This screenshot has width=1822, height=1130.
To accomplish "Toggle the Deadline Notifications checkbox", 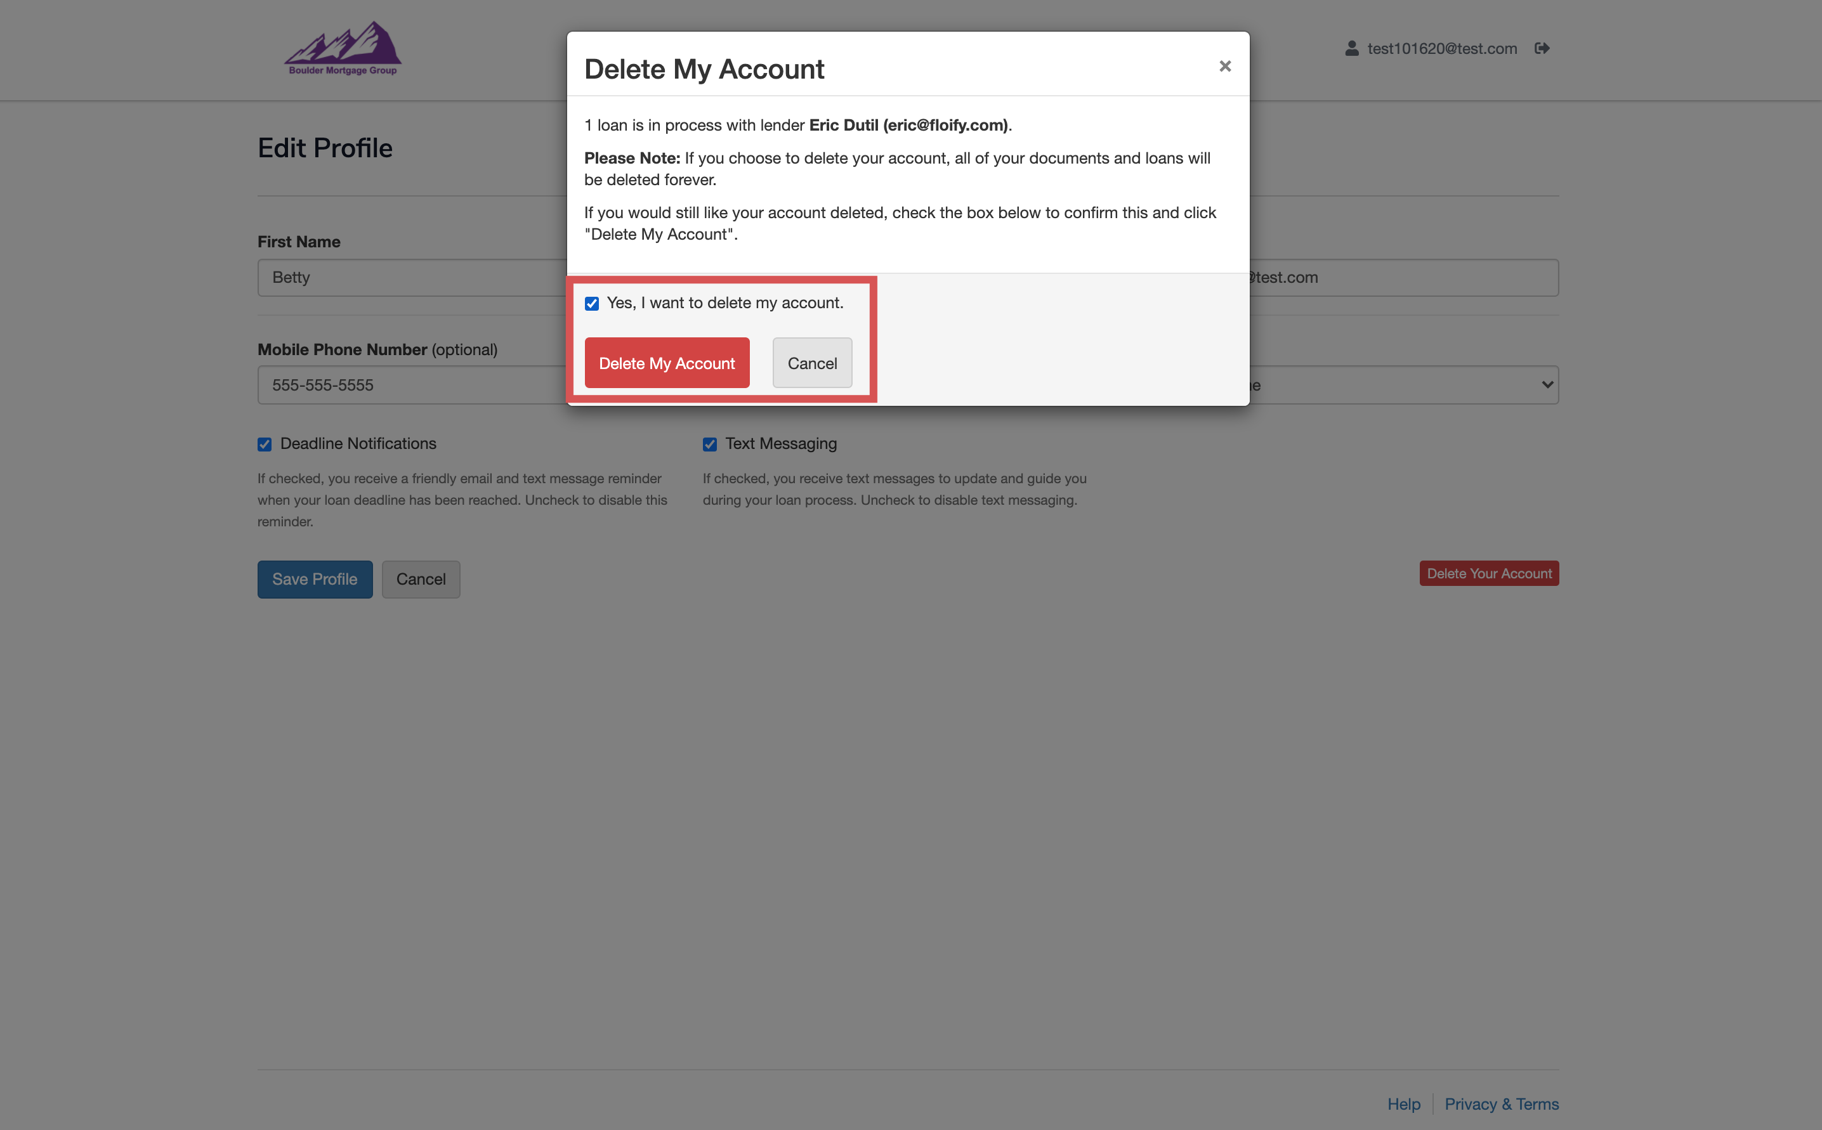I will coord(265,445).
